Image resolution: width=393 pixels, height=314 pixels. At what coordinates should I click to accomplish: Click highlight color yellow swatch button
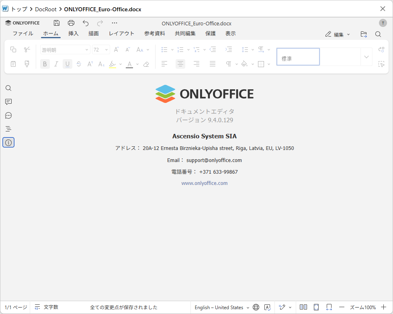[113, 64]
